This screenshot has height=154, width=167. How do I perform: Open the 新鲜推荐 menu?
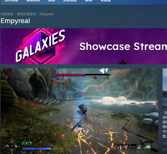tap(33, 1)
